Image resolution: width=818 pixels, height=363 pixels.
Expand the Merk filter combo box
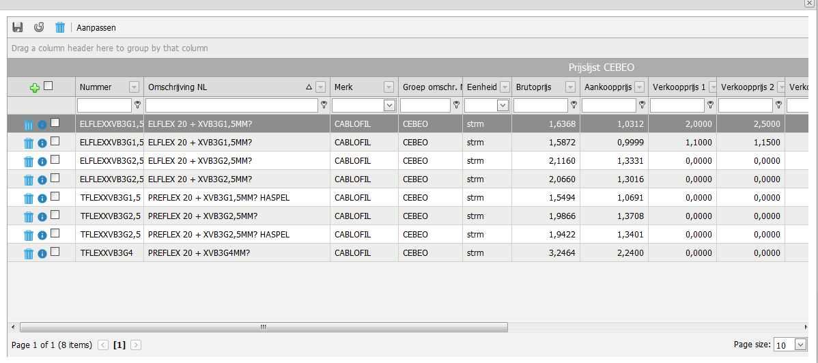[x=389, y=105]
